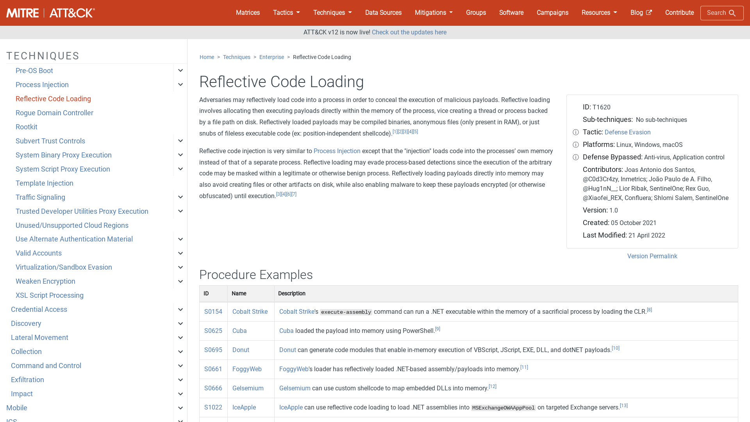Expand the Valid Accounts chevron
Viewport: 750px width, 422px height.
click(180, 253)
